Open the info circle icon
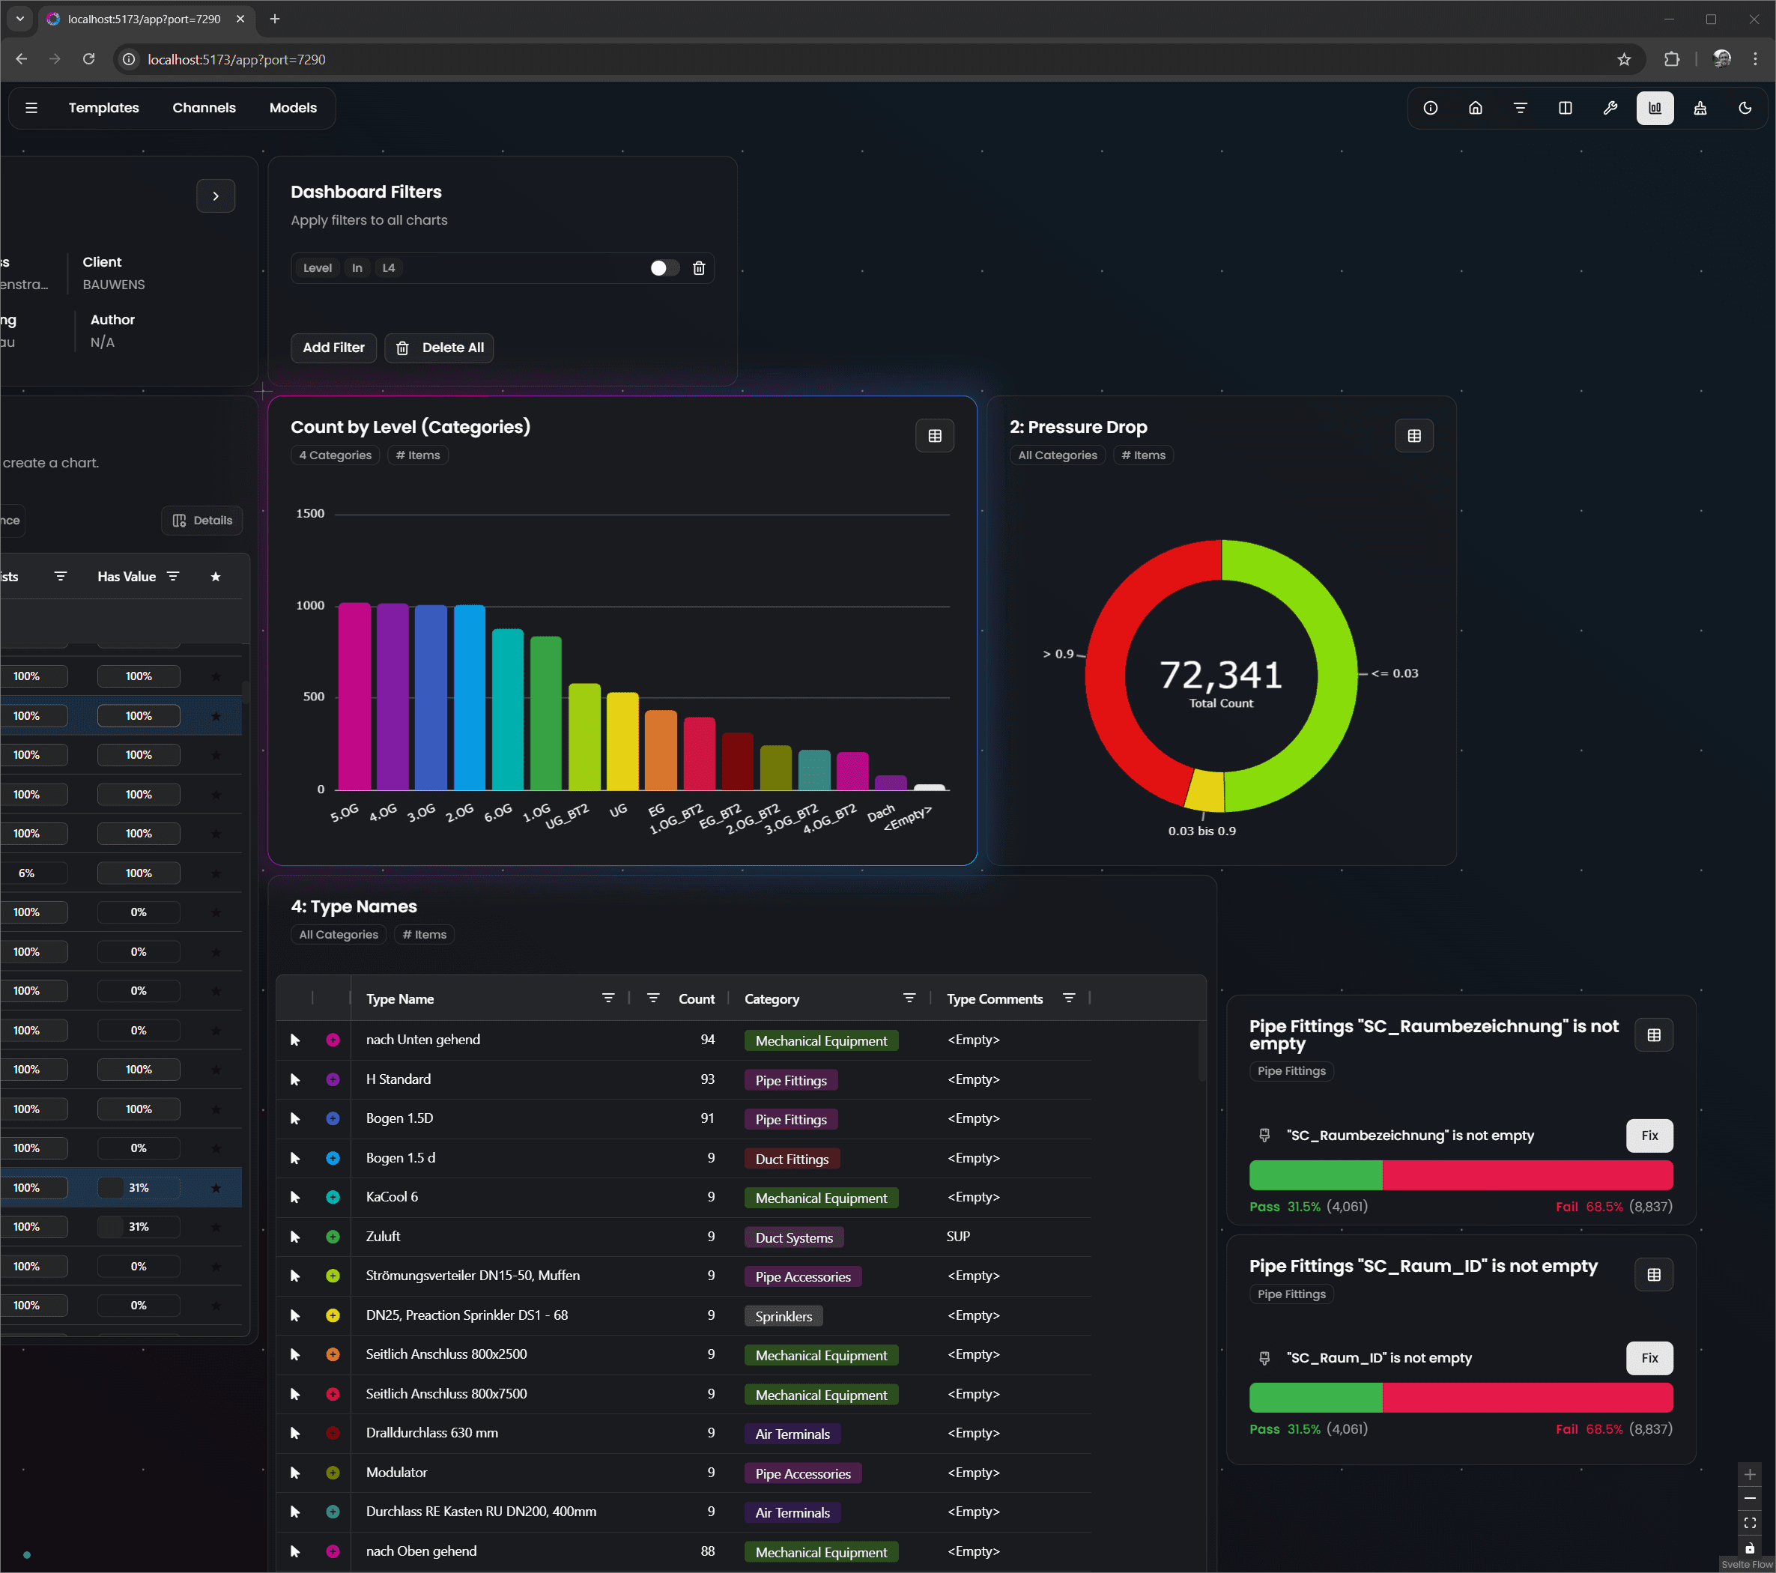Viewport: 1776px width, 1573px height. tap(1430, 108)
